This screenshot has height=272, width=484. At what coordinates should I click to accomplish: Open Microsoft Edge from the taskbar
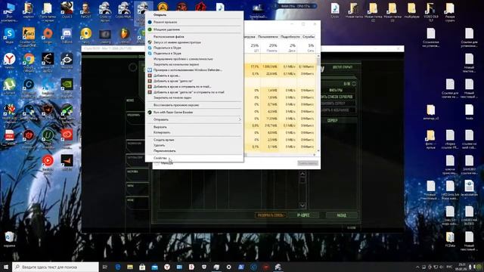pyautogui.click(x=118, y=267)
